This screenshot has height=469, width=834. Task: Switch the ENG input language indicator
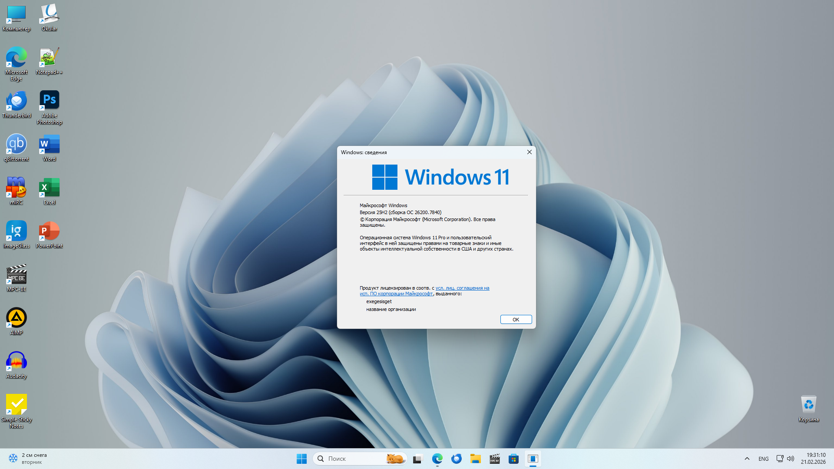coord(763,459)
